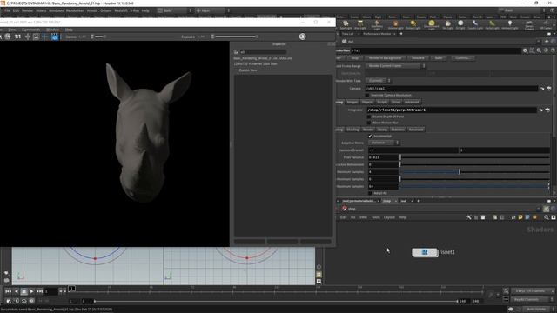This screenshot has height=313, width=557.
Task: Open the Windows menu in Houdini menu bar
Action: tap(56, 10)
